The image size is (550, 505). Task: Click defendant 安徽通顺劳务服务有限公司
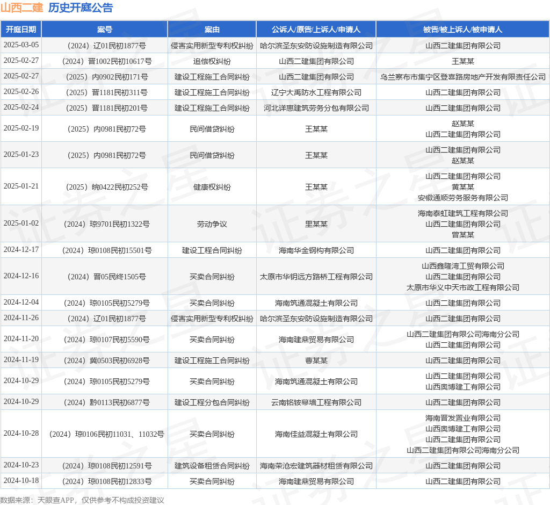point(462,198)
